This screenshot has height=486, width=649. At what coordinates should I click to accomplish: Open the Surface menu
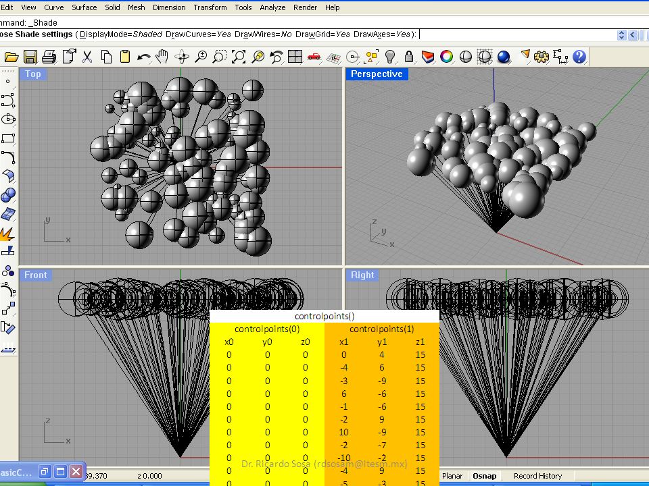[x=85, y=7]
